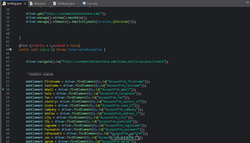The image size is (250, 143).
Task: Click the fax variable on line 56
Action: 47,98
